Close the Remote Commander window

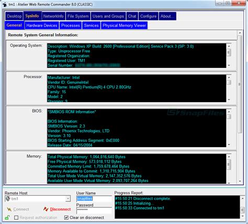[239, 3]
